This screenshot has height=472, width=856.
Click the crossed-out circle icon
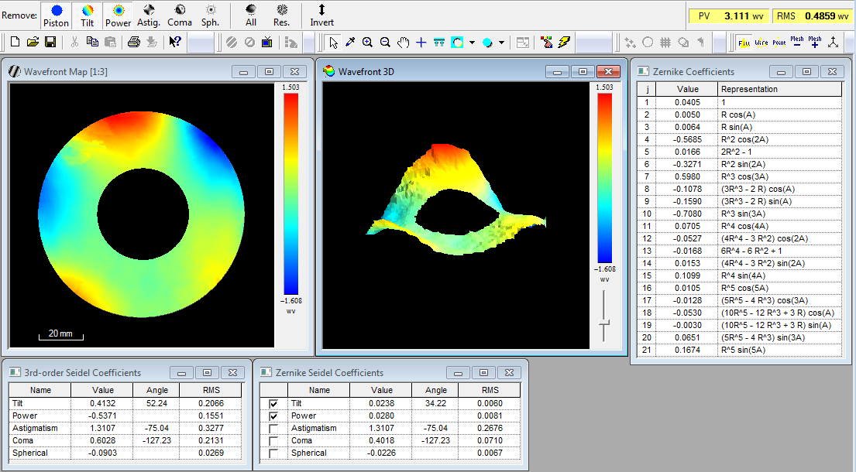(x=249, y=42)
